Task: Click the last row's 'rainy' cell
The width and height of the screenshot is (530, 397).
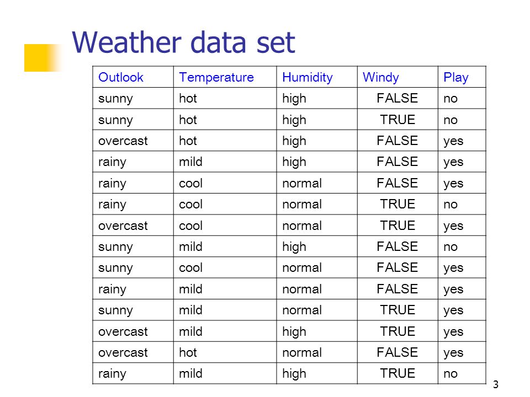Action: coord(112,374)
